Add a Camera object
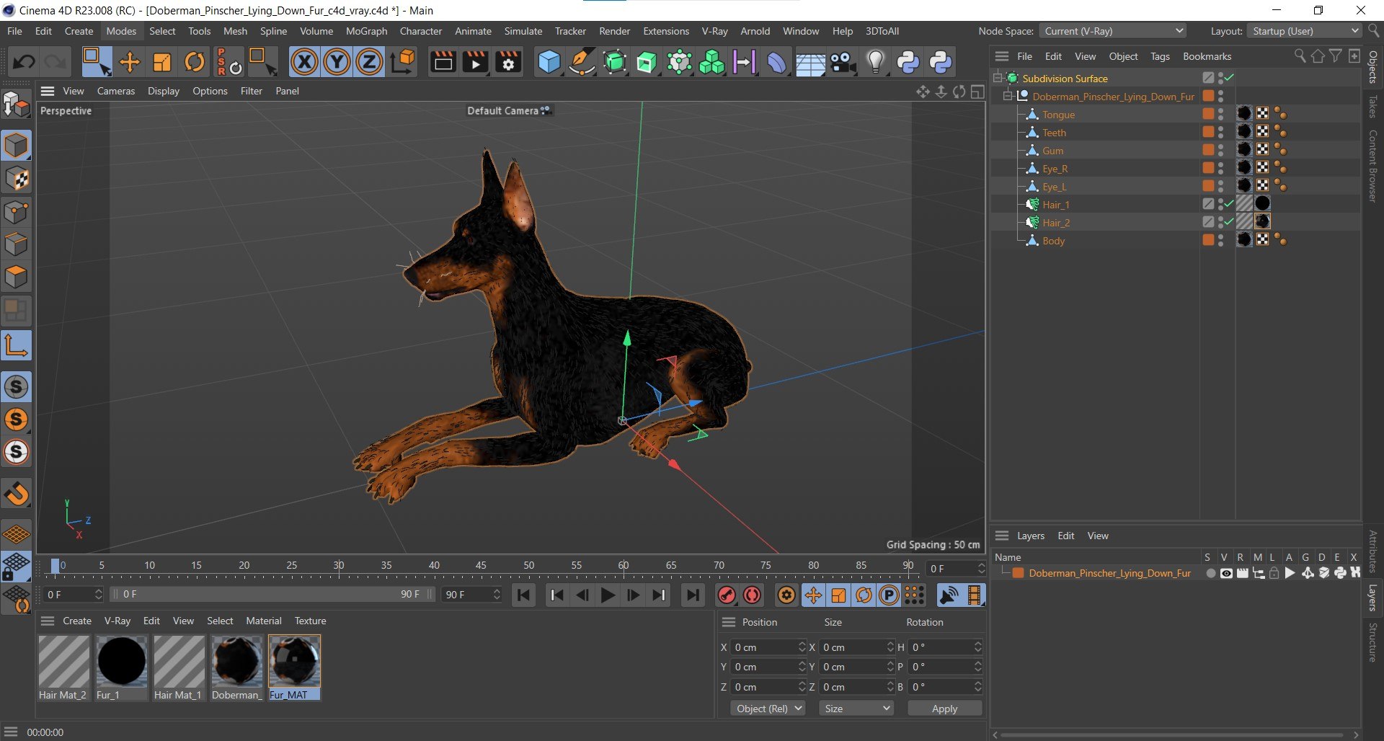 [843, 62]
